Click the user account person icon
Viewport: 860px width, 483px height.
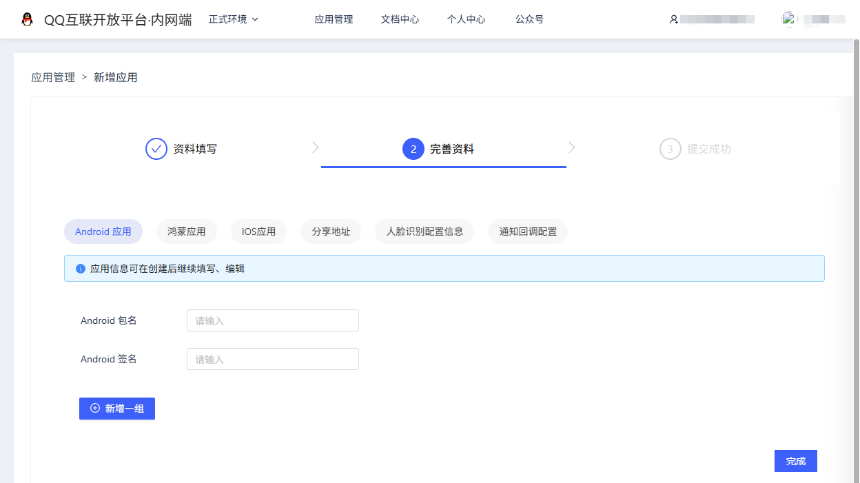(674, 19)
